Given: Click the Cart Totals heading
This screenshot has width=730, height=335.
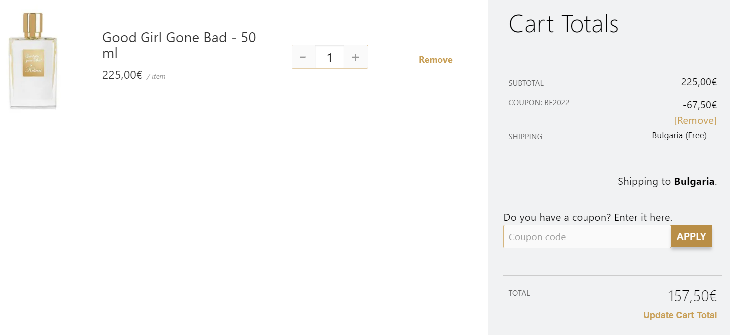Looking at the screenshot, I should (564, 24).
